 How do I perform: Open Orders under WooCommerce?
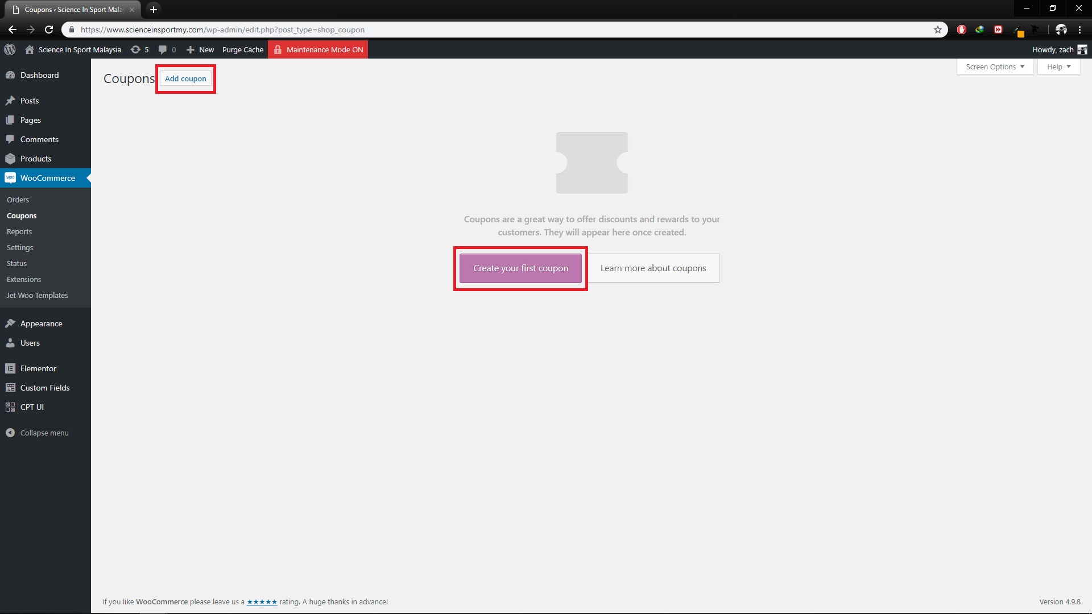point(18,200)
